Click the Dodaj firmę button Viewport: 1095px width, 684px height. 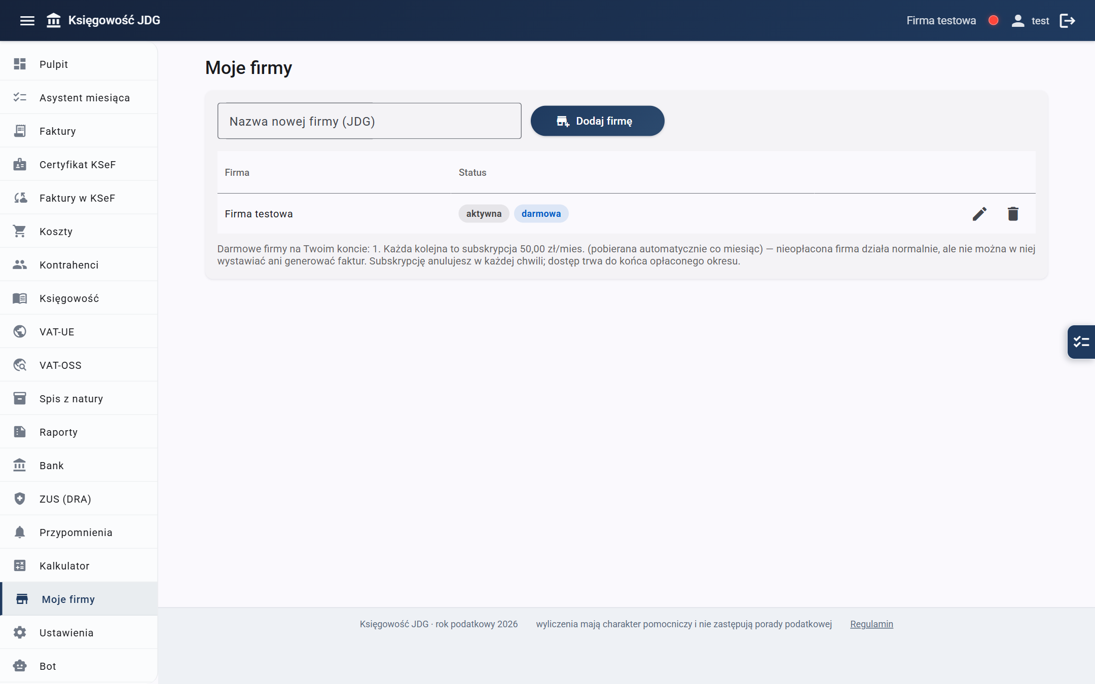(x=597, y=121)
